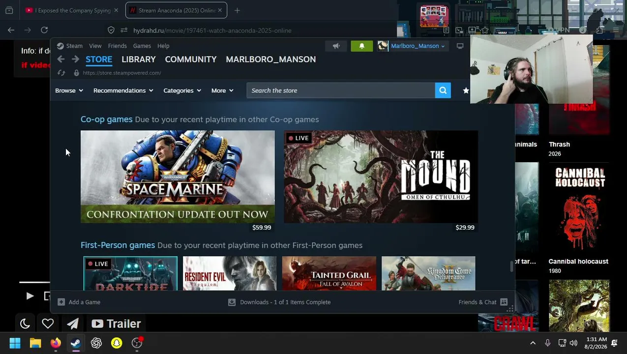Screen dimensions: 627x354
Task: Show hidden system tray icons chevron
Action: 533,343
